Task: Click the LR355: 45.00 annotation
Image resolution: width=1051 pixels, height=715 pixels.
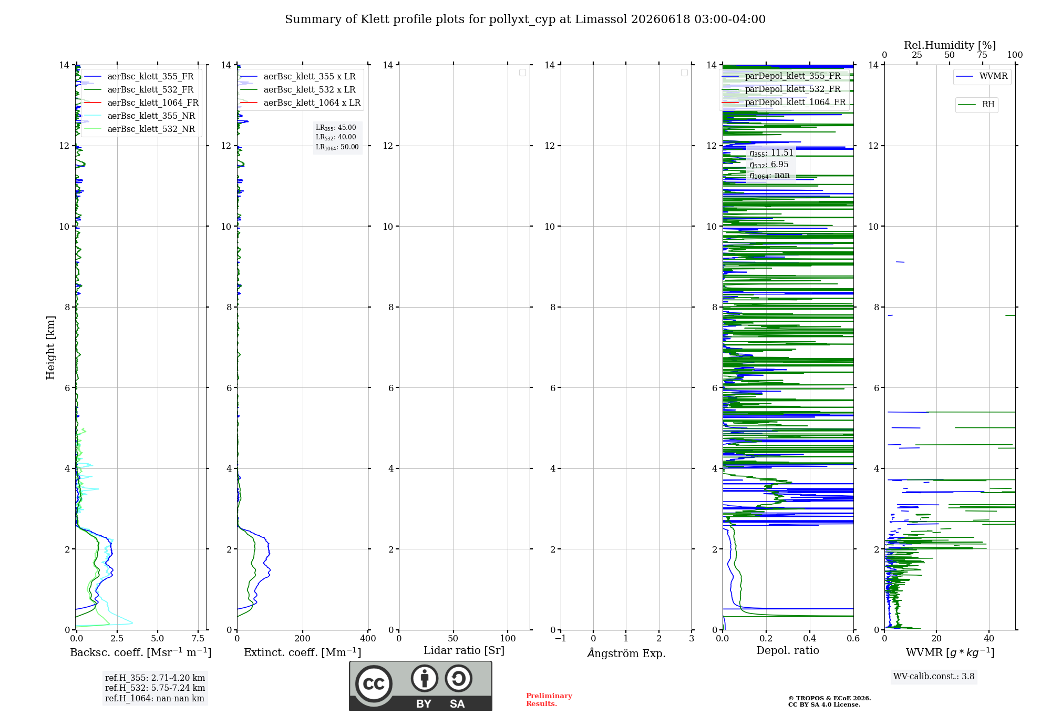Action: 336,128
